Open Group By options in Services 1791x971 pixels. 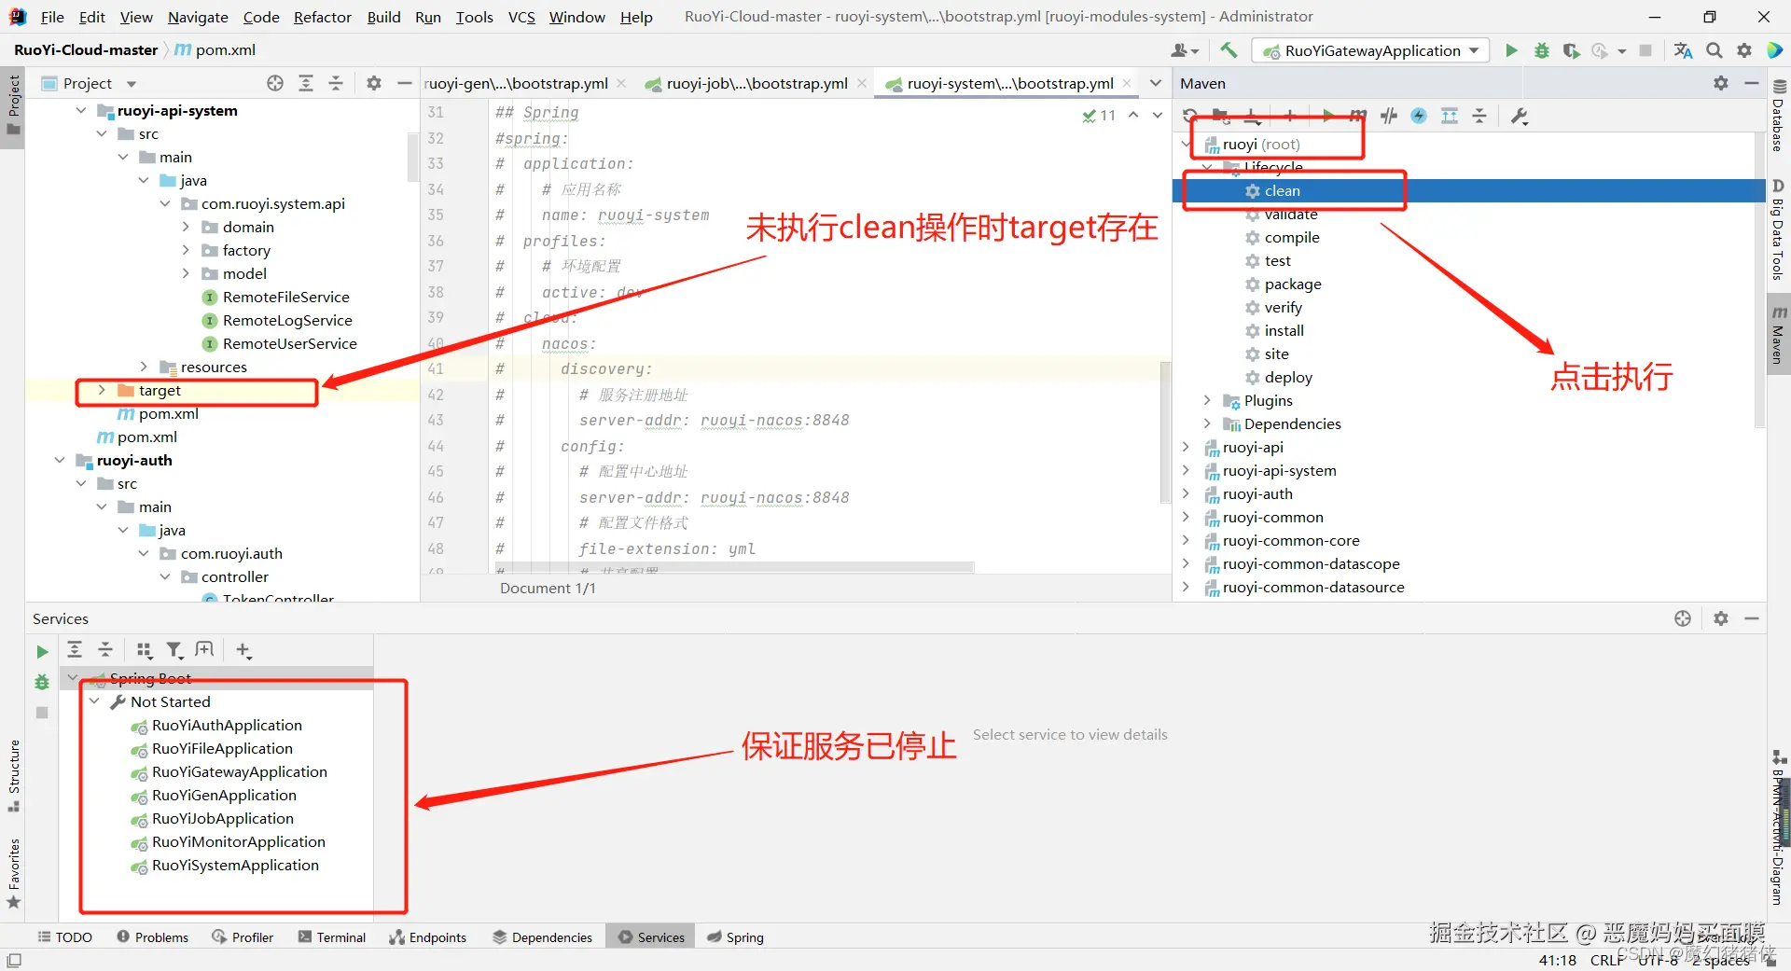pyautogui.click(x=144, y=650)
